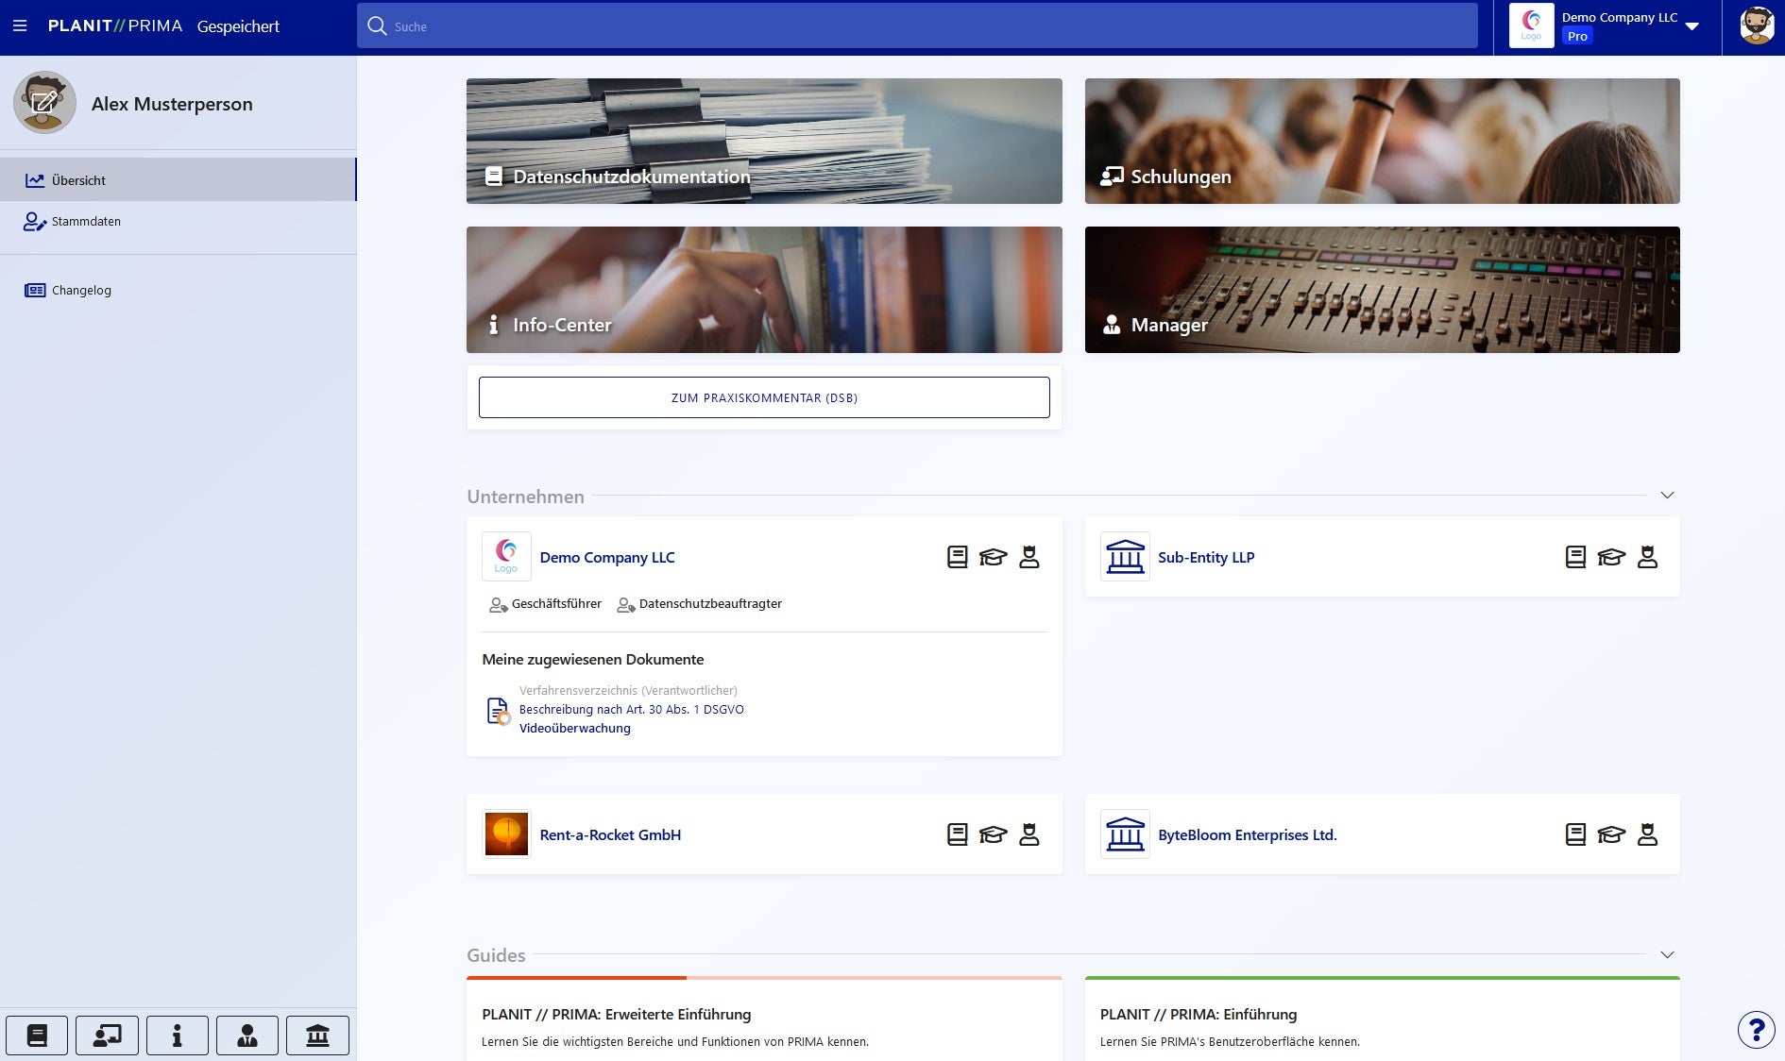Open the Schulungen tile
This screenshot has height=1061, width=1785.
(x=1383, y=141)
